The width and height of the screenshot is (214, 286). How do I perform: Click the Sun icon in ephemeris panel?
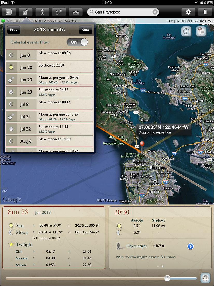11,225
